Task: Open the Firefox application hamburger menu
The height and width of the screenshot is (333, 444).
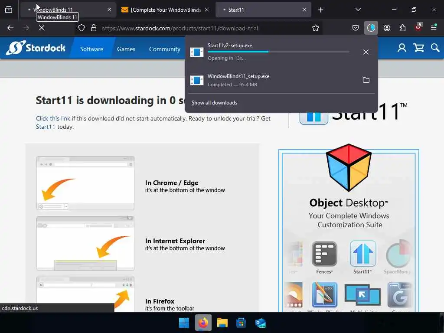Action: tap(434, 28)
